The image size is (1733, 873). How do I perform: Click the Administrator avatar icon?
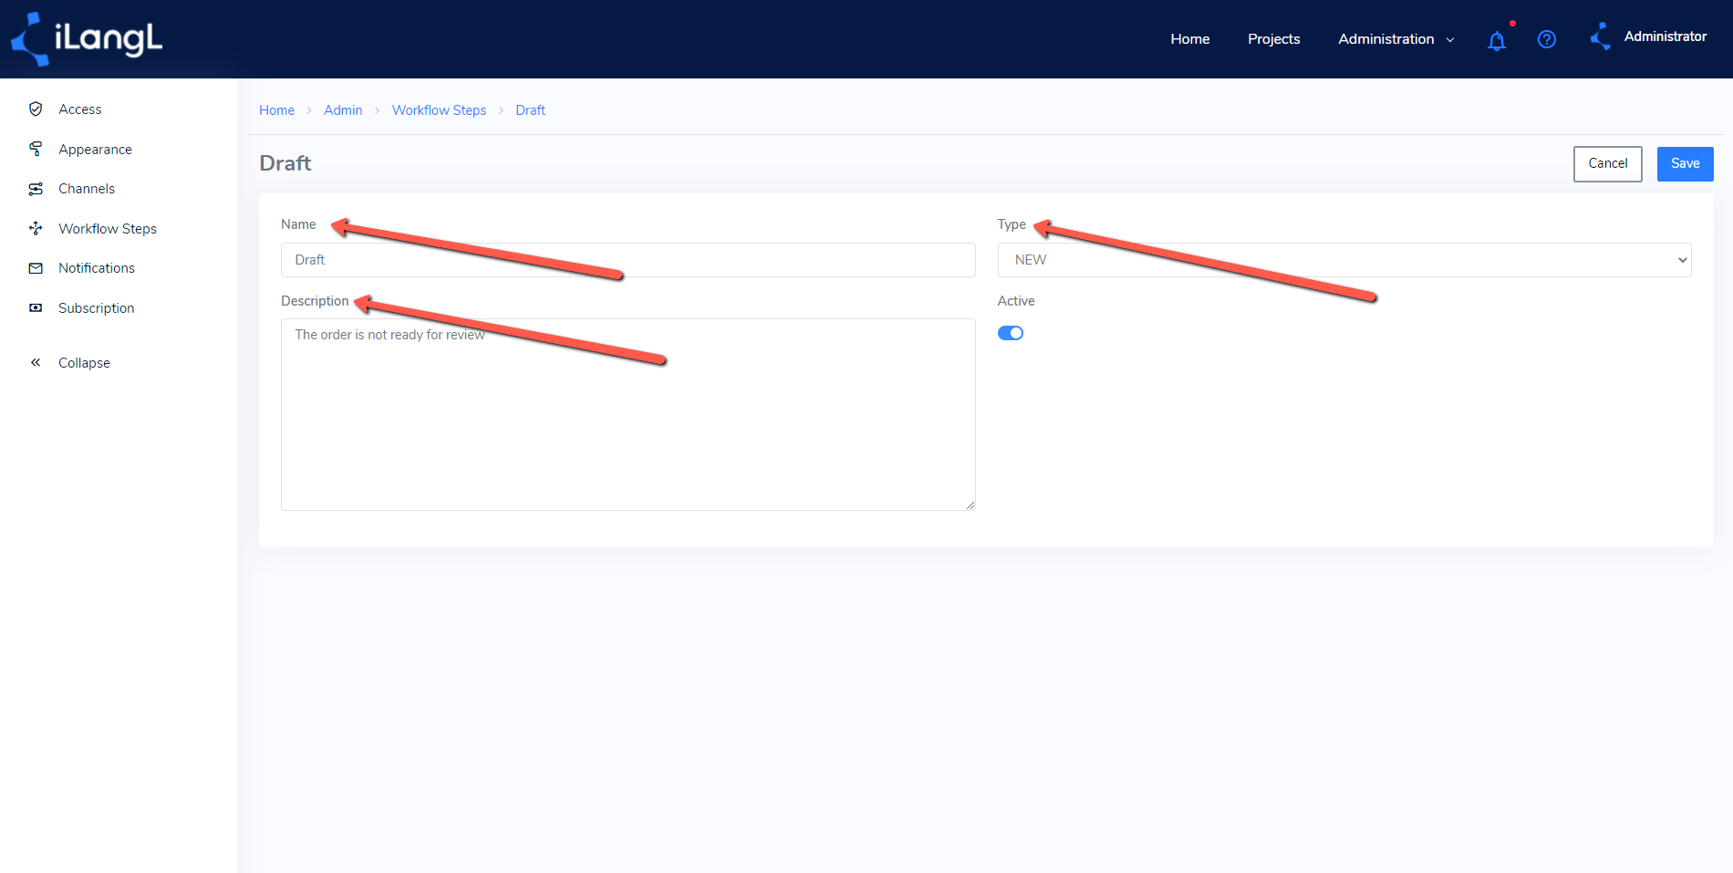1601,36
